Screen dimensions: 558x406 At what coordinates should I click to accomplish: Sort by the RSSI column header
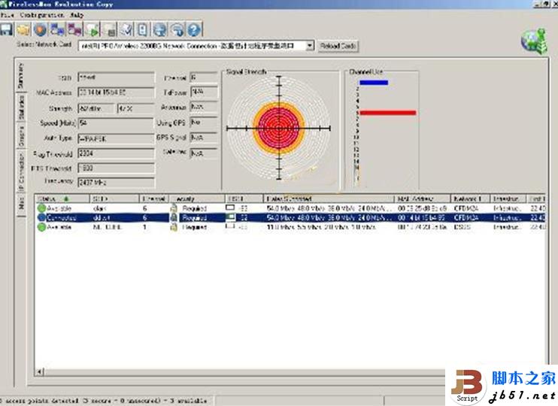(x=244, y=198)
